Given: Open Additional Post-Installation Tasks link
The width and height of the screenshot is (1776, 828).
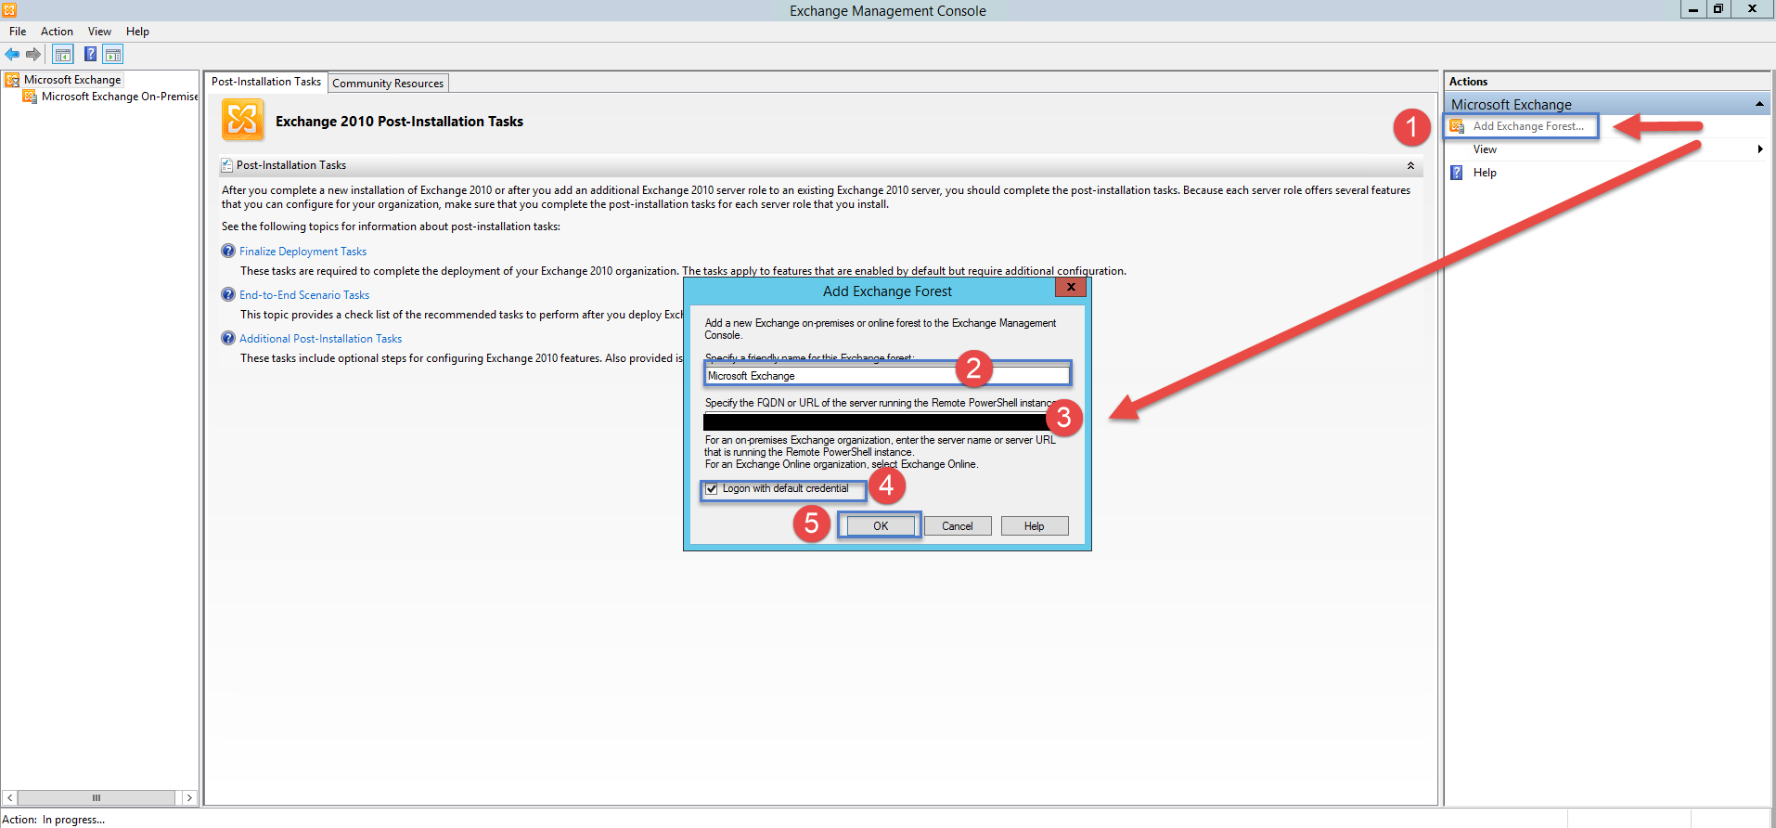Looking at the screenshot, I should 320,339.
